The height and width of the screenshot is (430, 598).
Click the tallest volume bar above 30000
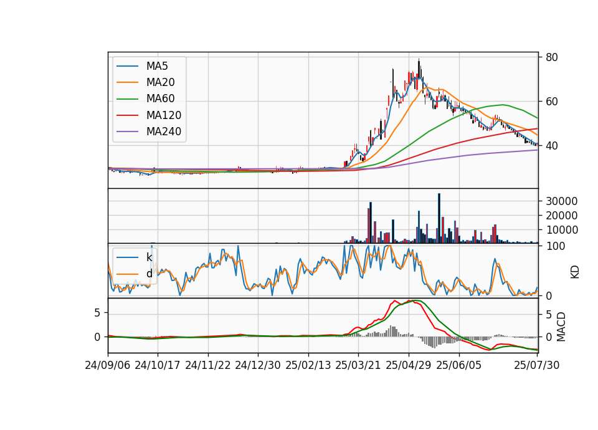pyautogui.click(x=439, y=218)
